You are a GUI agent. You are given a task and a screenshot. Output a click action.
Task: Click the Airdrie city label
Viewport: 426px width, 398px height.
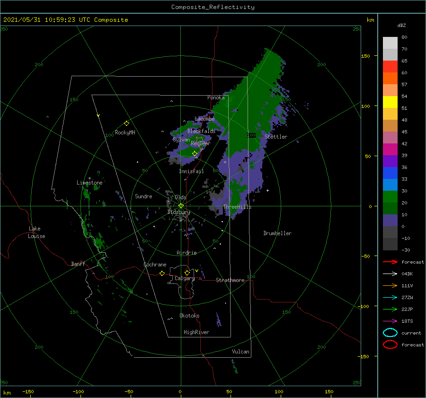(x=186, y=253)
